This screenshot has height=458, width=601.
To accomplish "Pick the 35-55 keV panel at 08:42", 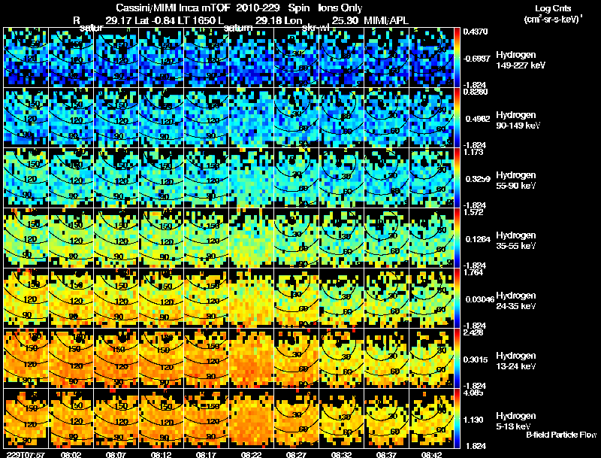I will click(431, 238).
